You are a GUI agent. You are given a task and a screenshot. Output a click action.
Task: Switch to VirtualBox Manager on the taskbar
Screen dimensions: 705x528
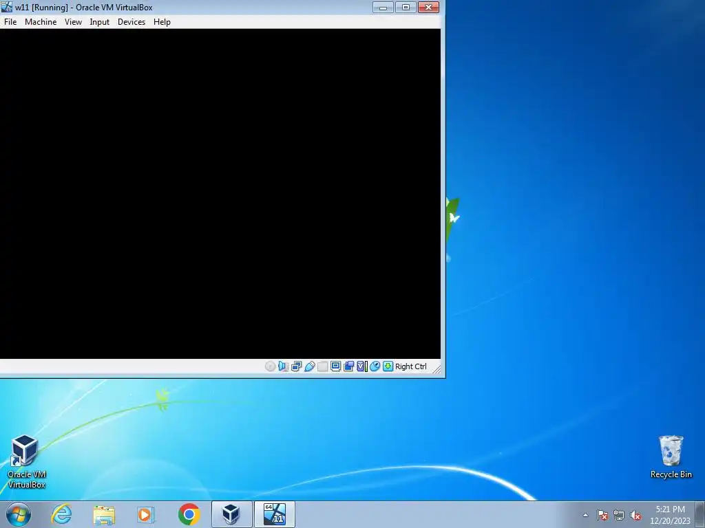coord(231,514)
